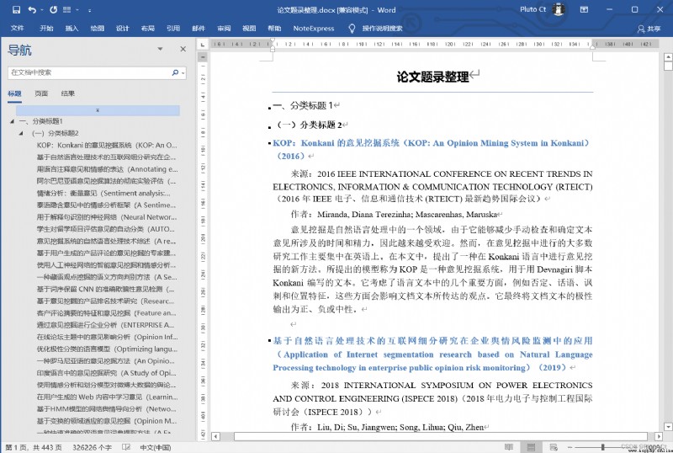Open dropdown beside the table-style toolbar icon

tap(77, 10)
